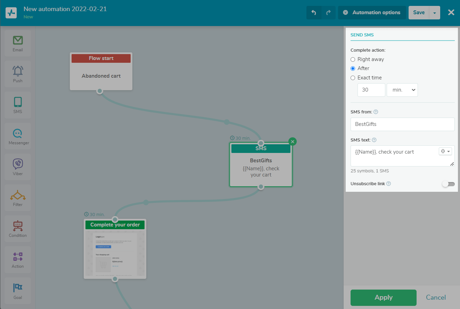The height and width of the screenshot is (309, 460).
Task: Click the midpoint dot on upper connection
Action: (227, 122)
